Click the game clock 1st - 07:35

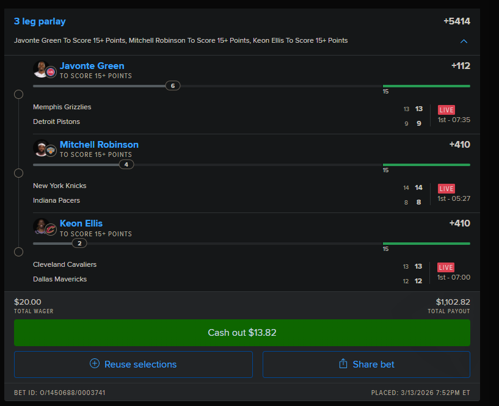tap(454, 120)
